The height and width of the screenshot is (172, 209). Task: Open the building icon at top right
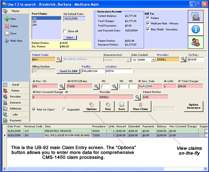coord(196,17)
